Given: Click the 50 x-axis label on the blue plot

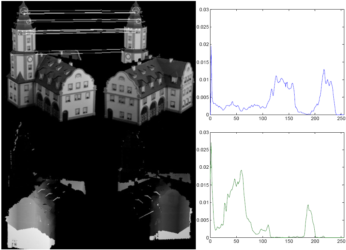Looking at the screenshot, I should coord(236,118).
